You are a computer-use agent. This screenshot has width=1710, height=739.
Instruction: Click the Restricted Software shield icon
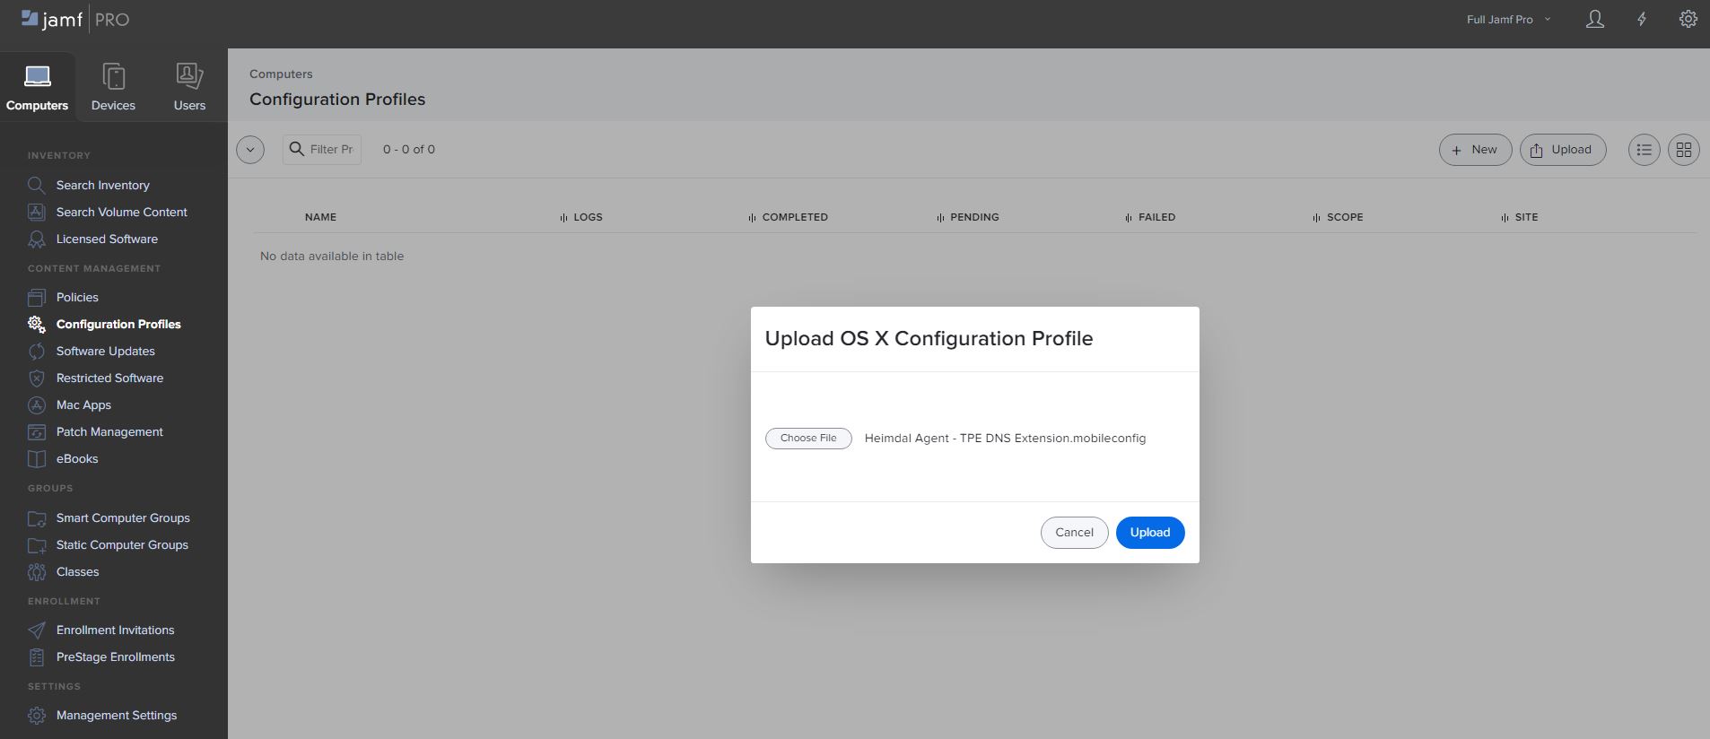tap(37, 378)
